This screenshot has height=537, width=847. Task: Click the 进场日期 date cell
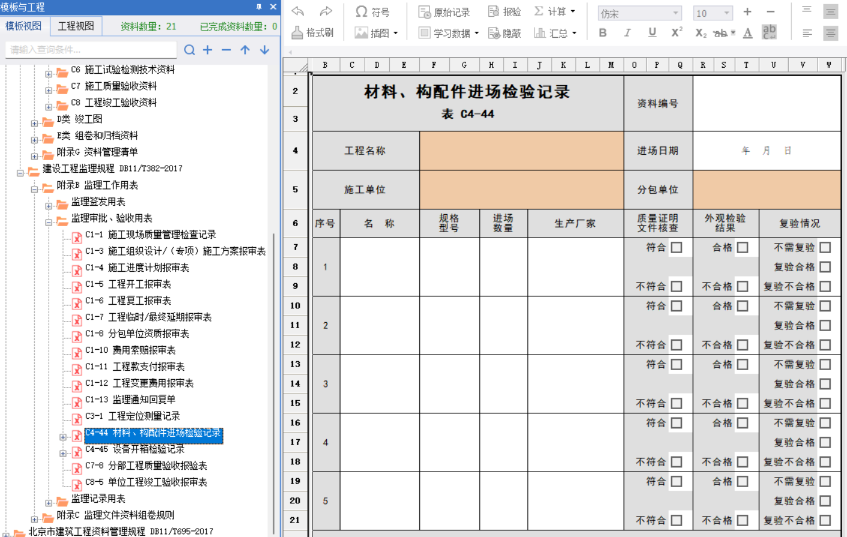coord(767,151)
